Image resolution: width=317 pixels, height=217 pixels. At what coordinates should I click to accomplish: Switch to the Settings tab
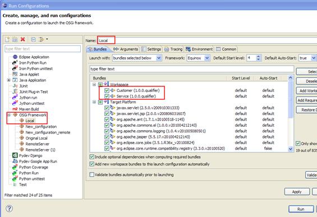click(151, 49)
